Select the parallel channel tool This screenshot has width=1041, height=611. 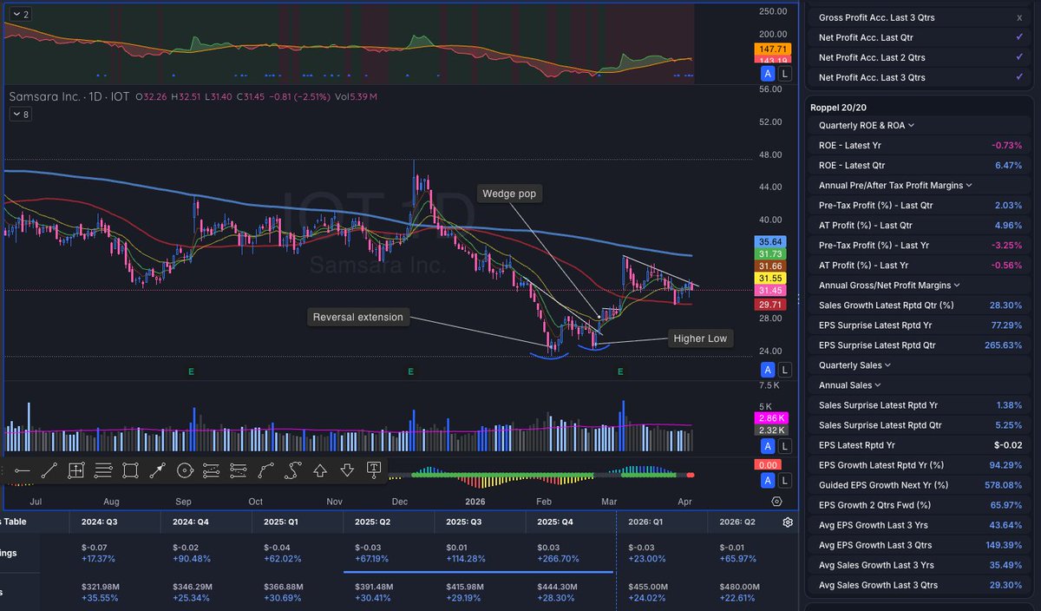point(211,470)
